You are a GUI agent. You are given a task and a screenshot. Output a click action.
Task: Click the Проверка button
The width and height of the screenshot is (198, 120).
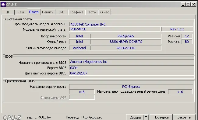click(161, 117)
